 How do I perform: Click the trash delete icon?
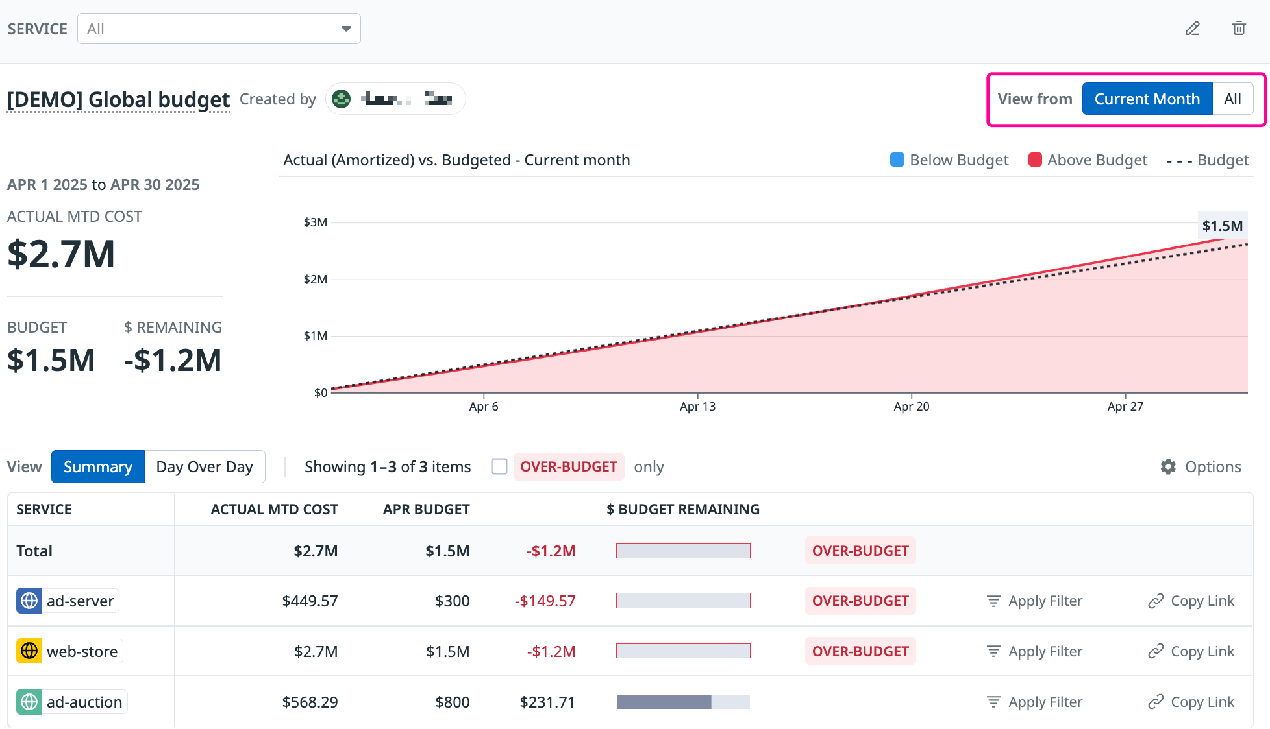(x=1239, y=29)
